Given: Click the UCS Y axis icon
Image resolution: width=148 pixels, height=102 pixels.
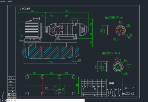Looking at the screenshot, I should (3, 93).
